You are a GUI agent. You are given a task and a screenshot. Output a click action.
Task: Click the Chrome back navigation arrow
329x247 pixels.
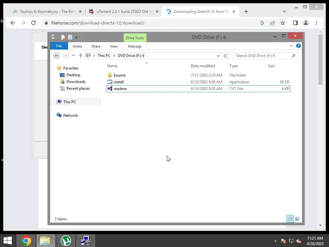click(13, 23)
